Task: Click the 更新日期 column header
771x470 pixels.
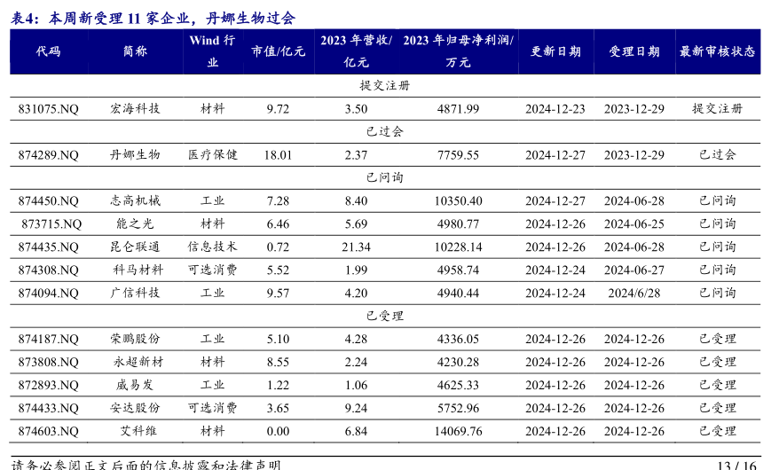Action: (x=555, y=51)
